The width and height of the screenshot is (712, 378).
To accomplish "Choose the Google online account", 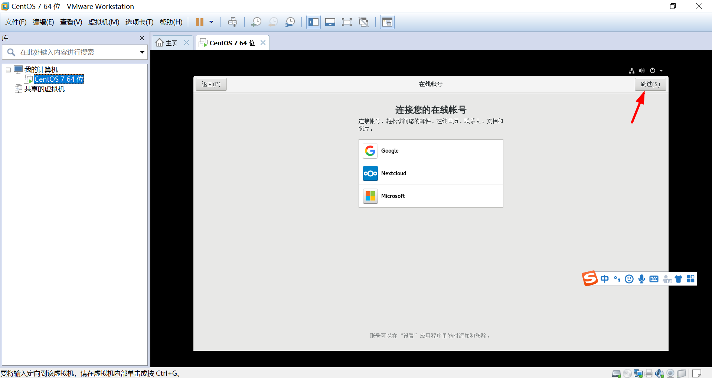I will coord(431,151).
